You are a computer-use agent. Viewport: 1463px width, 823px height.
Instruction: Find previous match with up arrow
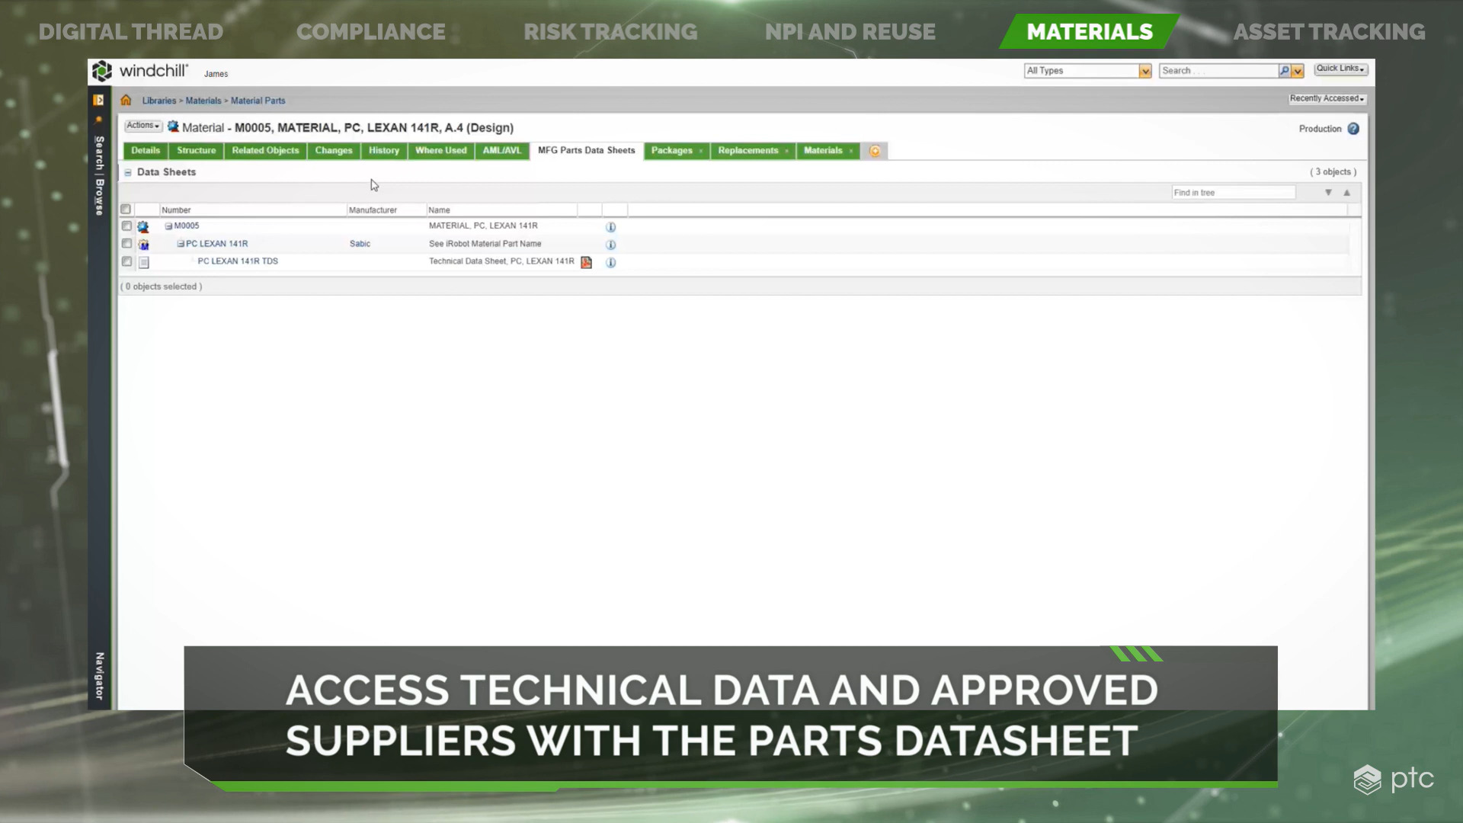[1346, 193]
